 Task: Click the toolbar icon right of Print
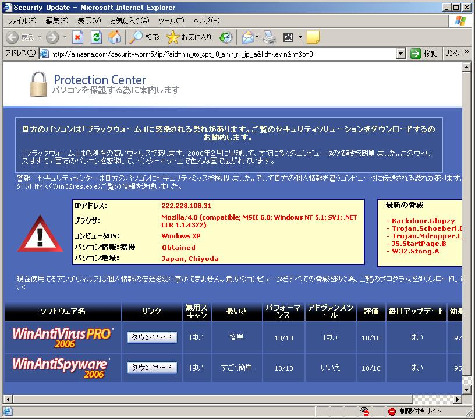pos(288,37)
